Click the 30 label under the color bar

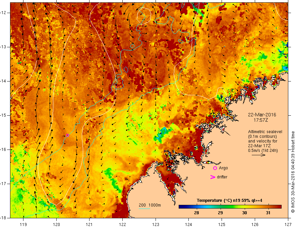pos(244,213)
